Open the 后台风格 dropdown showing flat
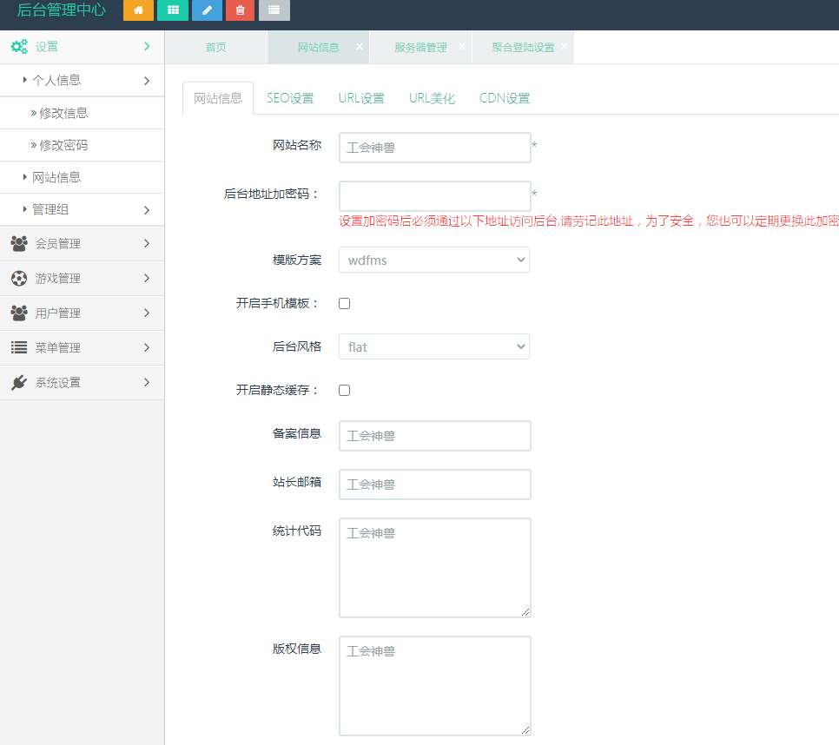The height and width of the screenshot is (745, 839). coord(433,346)
